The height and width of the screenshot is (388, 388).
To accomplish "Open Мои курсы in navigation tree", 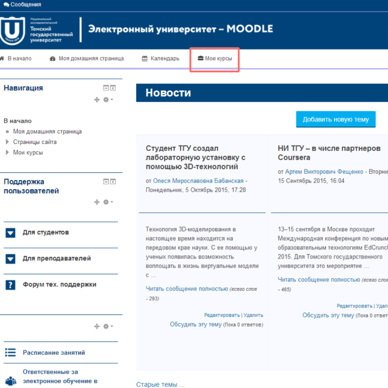I will (28, 152).
